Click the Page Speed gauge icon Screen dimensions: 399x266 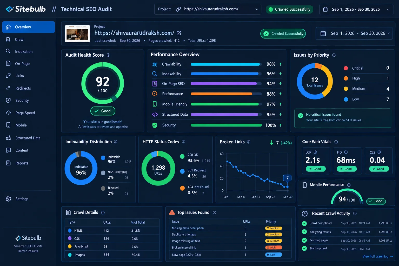point(9,113)
